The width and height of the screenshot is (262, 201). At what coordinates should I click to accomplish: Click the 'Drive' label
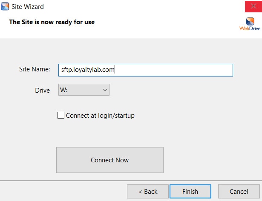42,90
